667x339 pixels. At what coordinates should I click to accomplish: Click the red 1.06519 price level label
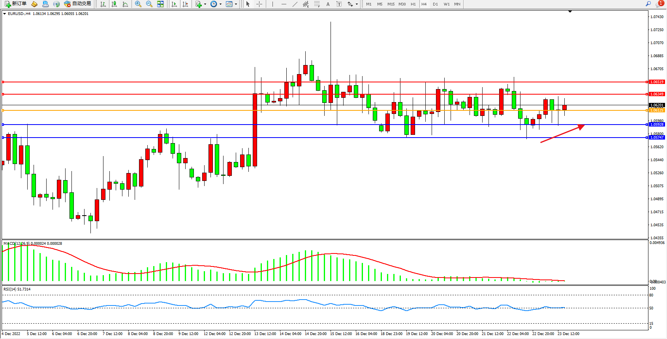(x=657, y=82)
